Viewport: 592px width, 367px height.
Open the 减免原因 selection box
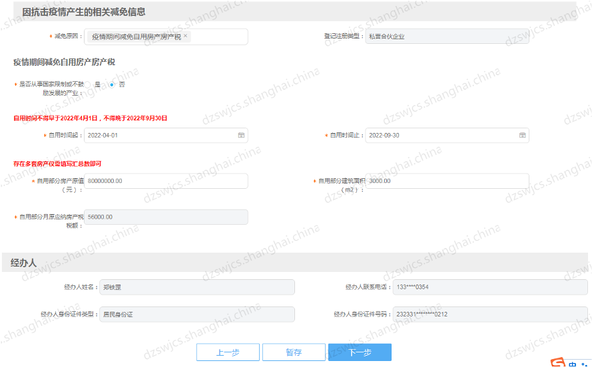[x=166, y=37]
